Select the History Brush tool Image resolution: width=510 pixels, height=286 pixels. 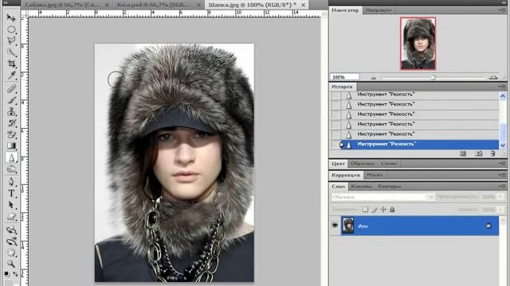click(11, 123)
